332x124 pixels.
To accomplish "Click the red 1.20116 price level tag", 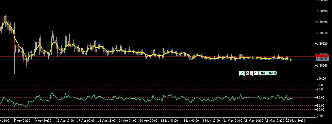I will pyautogui.click(x=322, y=56).
